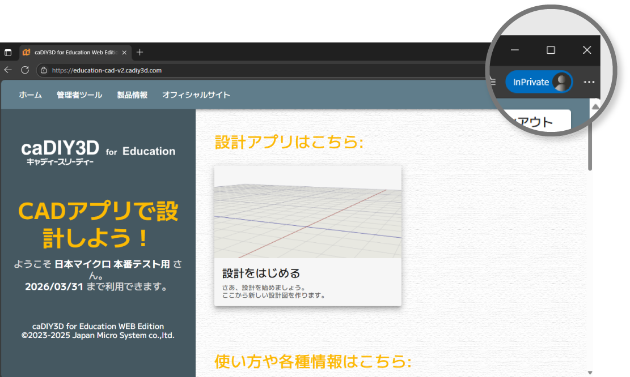Select the caDIY3D for Education Web Edition tab
The width and height of the screenshot is (630, 377).
pyautogui.click(x=75, y=53)
